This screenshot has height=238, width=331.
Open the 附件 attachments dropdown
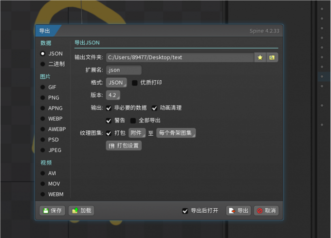point(137,133)
